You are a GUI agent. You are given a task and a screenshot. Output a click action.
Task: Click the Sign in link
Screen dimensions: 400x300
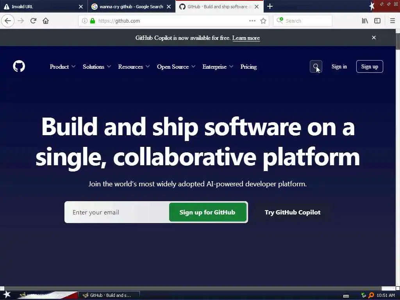tap(339, 66)
